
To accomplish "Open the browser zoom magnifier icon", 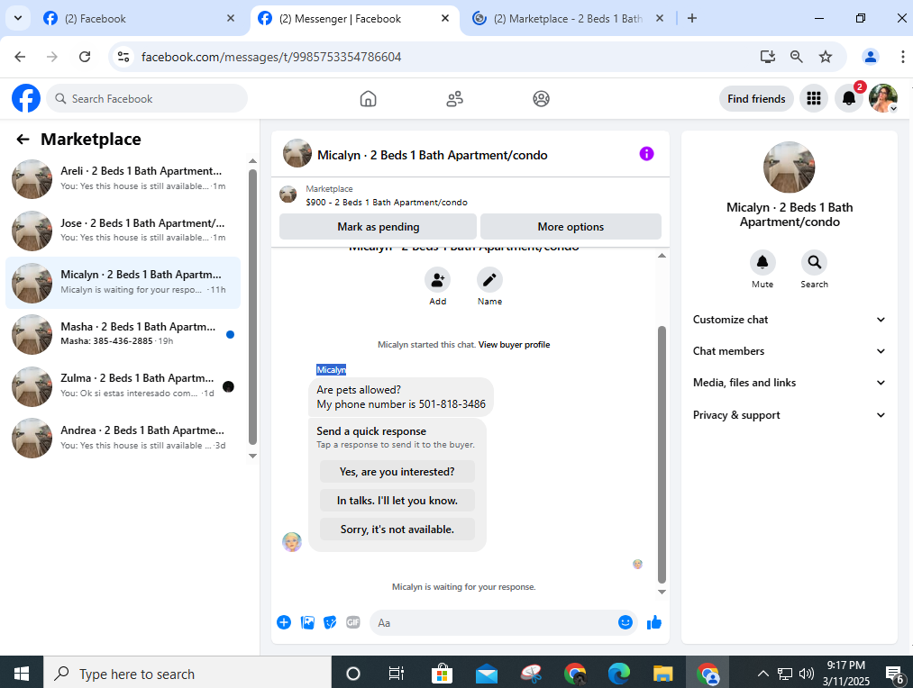I will point(796,57).
